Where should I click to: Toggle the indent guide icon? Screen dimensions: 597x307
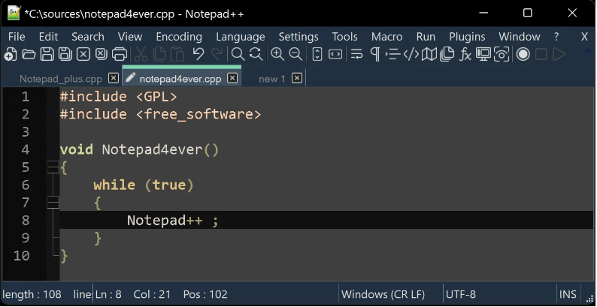click(393, 54)
